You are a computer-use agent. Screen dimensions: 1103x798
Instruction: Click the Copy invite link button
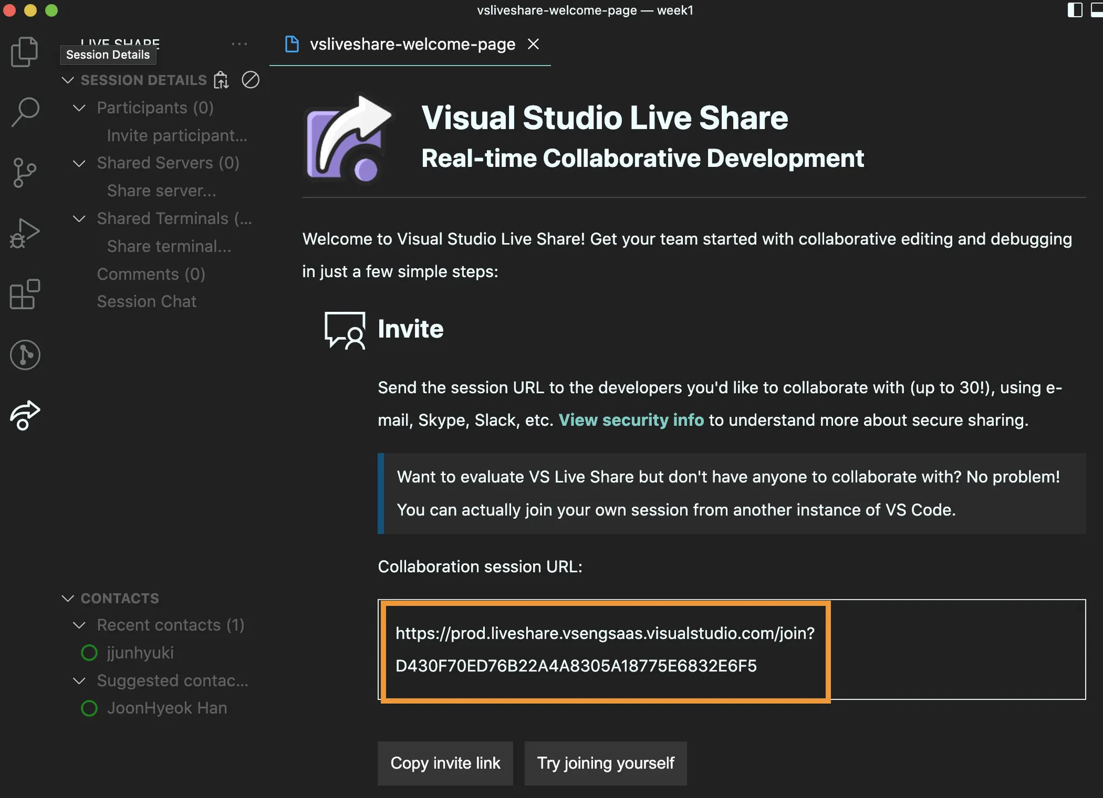445,763
